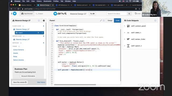
Task: Switch to the Design view tab
Action: point(110,21)
